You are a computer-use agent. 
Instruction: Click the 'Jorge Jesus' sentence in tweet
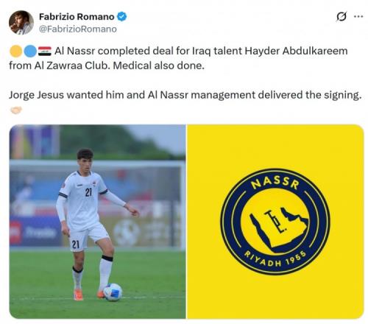coord(185,95)
